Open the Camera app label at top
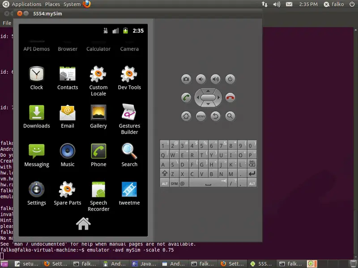The image size is (358, 268). (129, 49)
